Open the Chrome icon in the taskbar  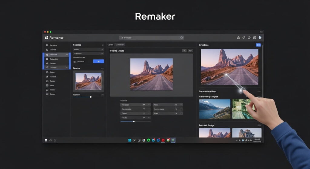168,140
